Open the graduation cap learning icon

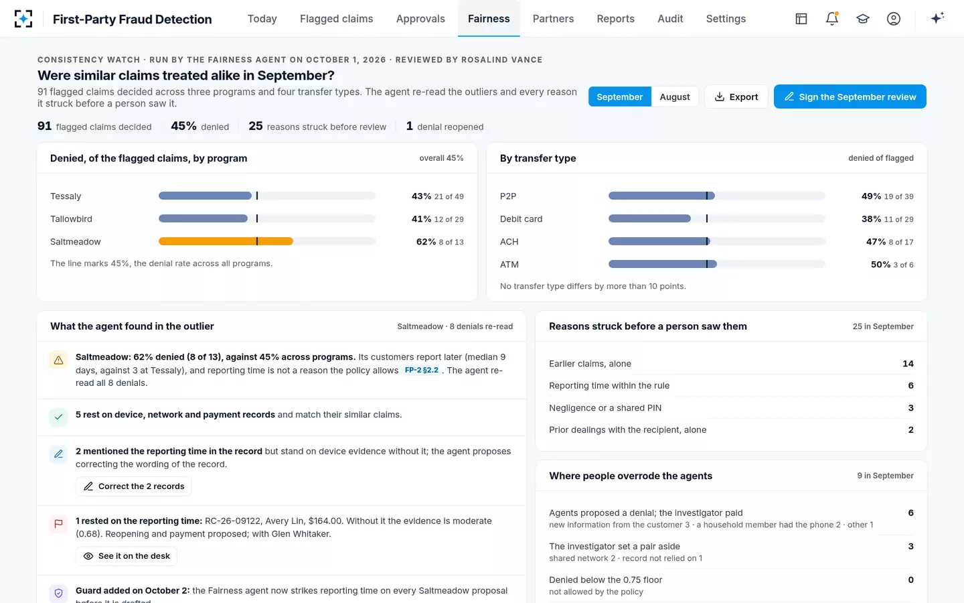pos(863,19)
